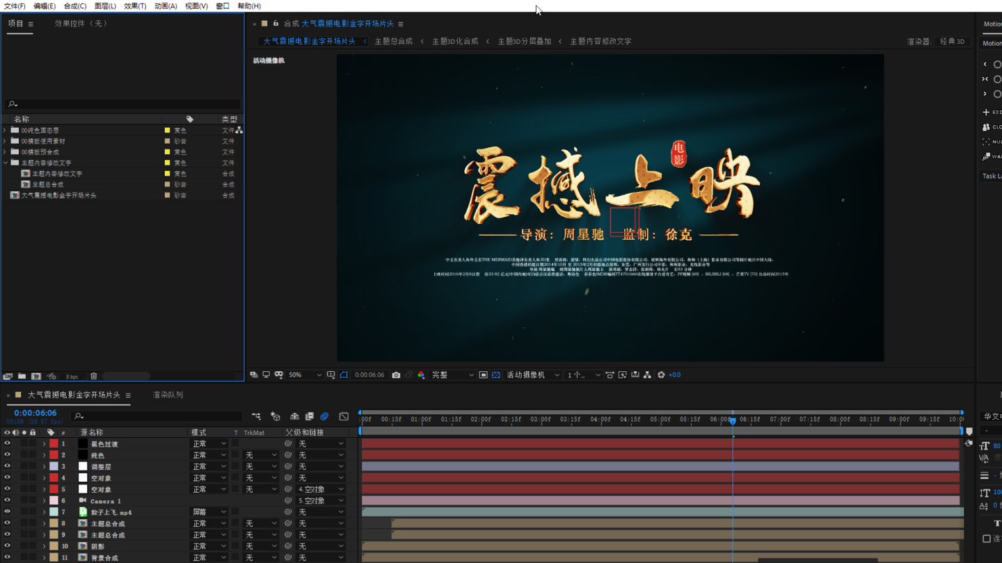Screen dimensions: 1002x563
Task: Open the 活动摄像机 3D view dropdown
Action: coord(532,375)
